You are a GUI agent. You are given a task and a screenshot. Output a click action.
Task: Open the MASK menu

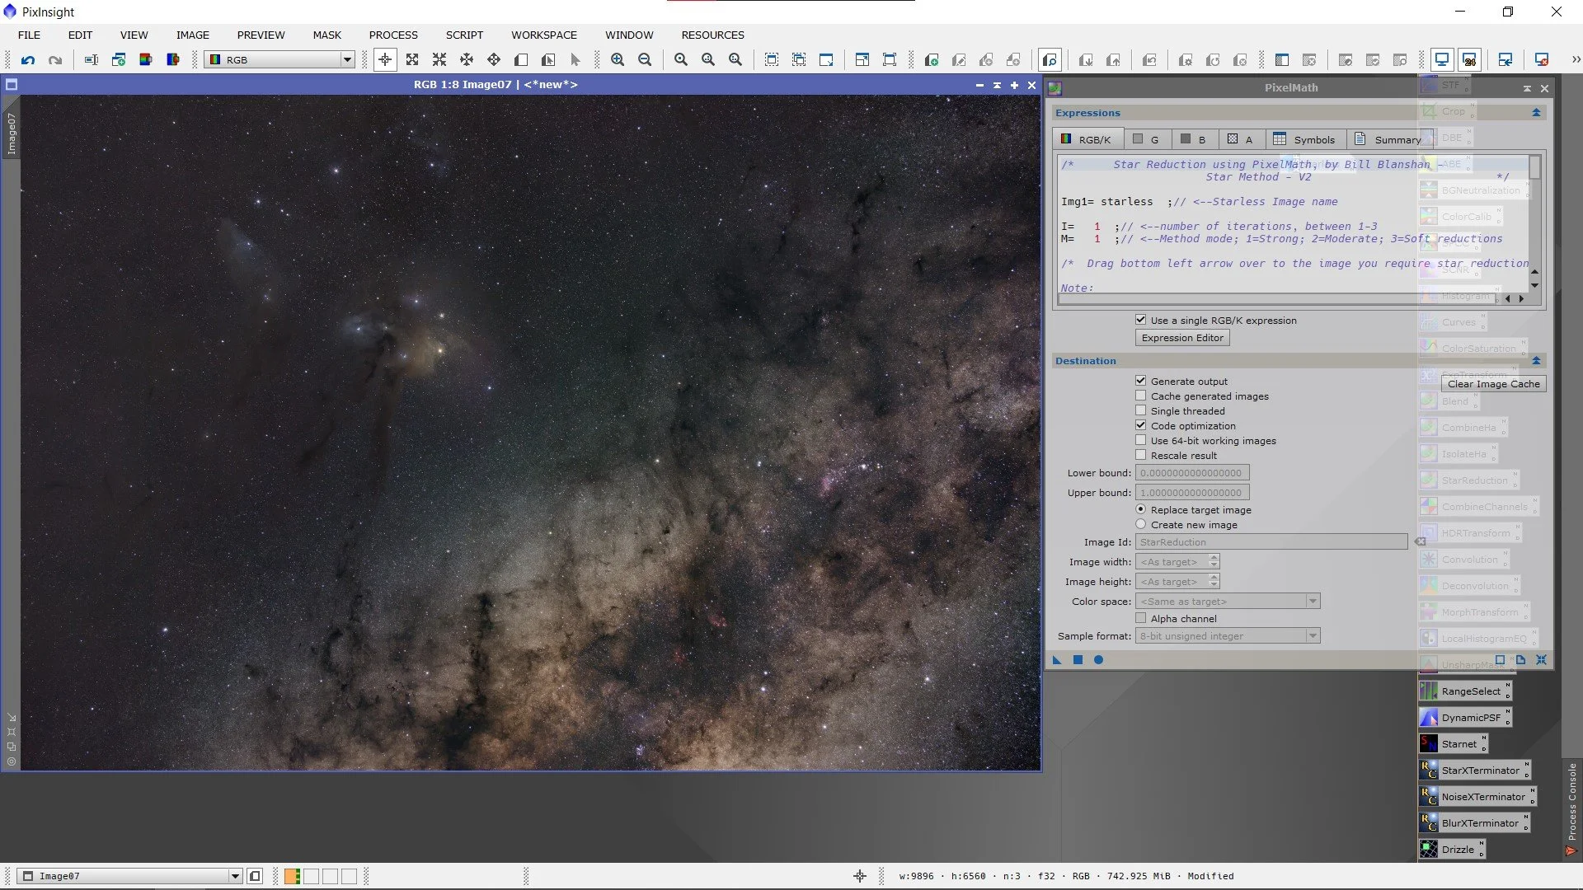click(326, 35)
